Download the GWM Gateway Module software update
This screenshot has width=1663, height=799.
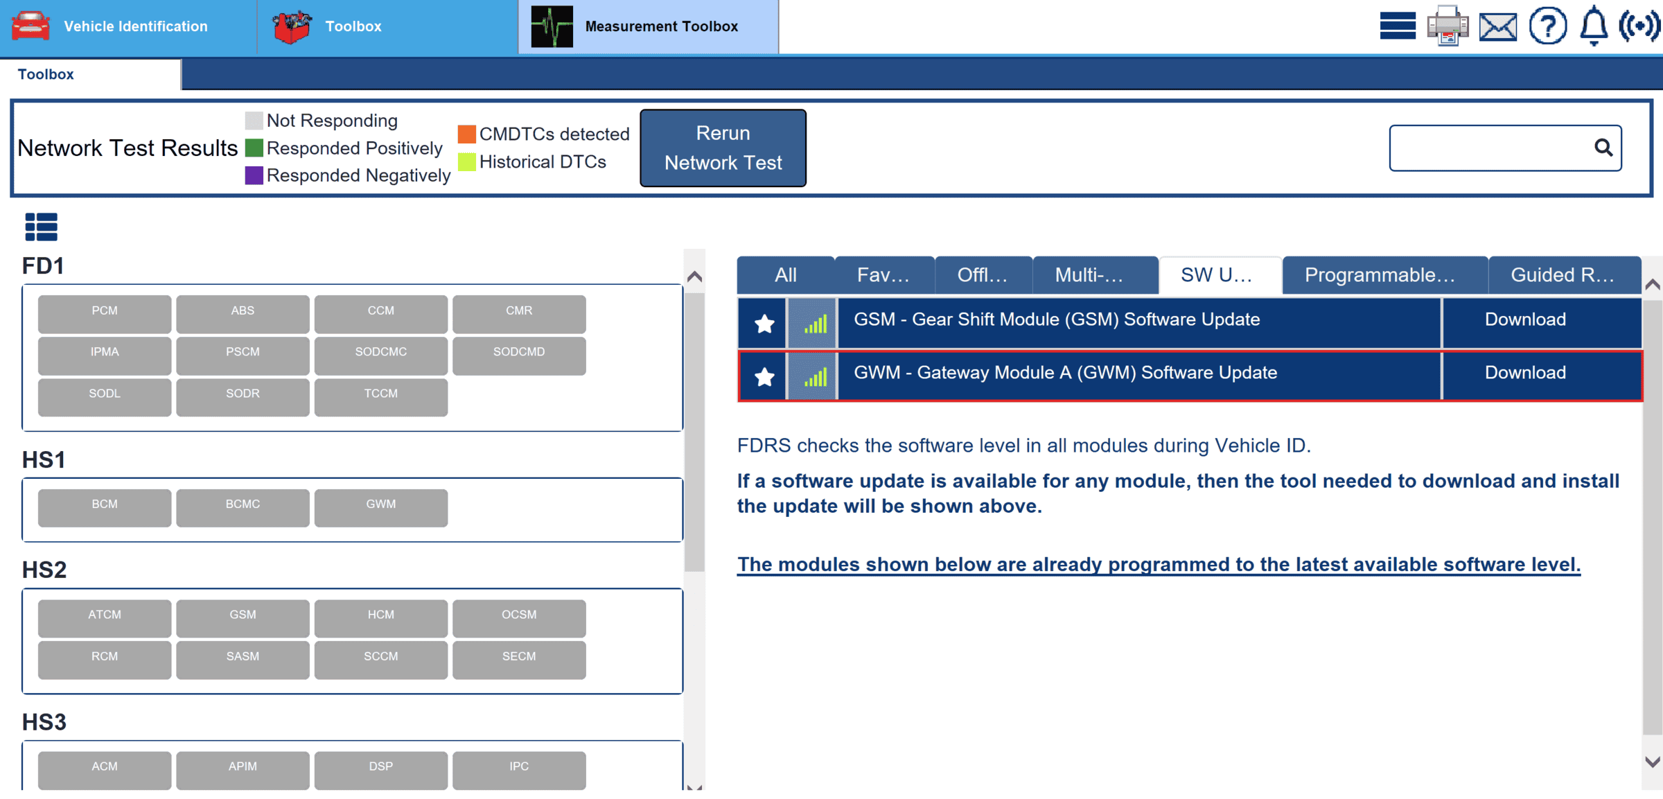click(x=1524, y=373)
